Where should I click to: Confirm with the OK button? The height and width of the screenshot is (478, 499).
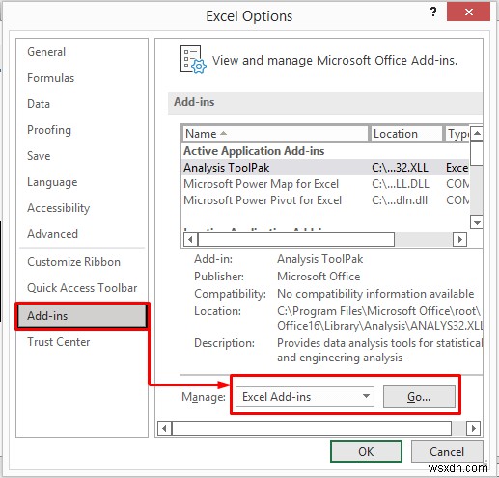click(x=366, y=451)
